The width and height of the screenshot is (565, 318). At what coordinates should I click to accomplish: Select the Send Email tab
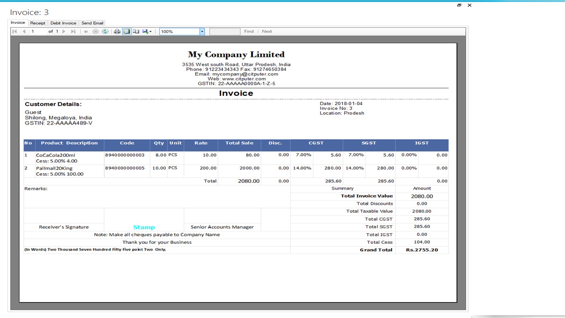coord(92,23)
